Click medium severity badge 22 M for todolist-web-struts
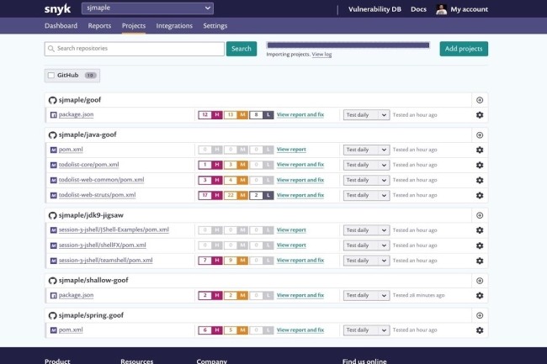 coord(236,195)
